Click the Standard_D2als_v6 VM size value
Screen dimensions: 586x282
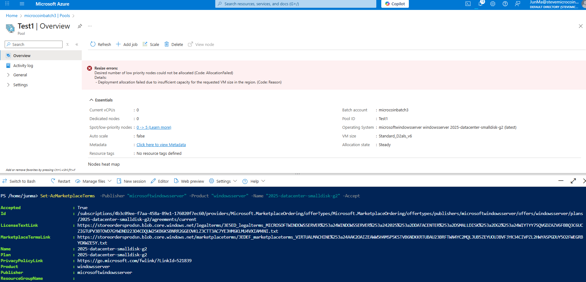[395, 136]
